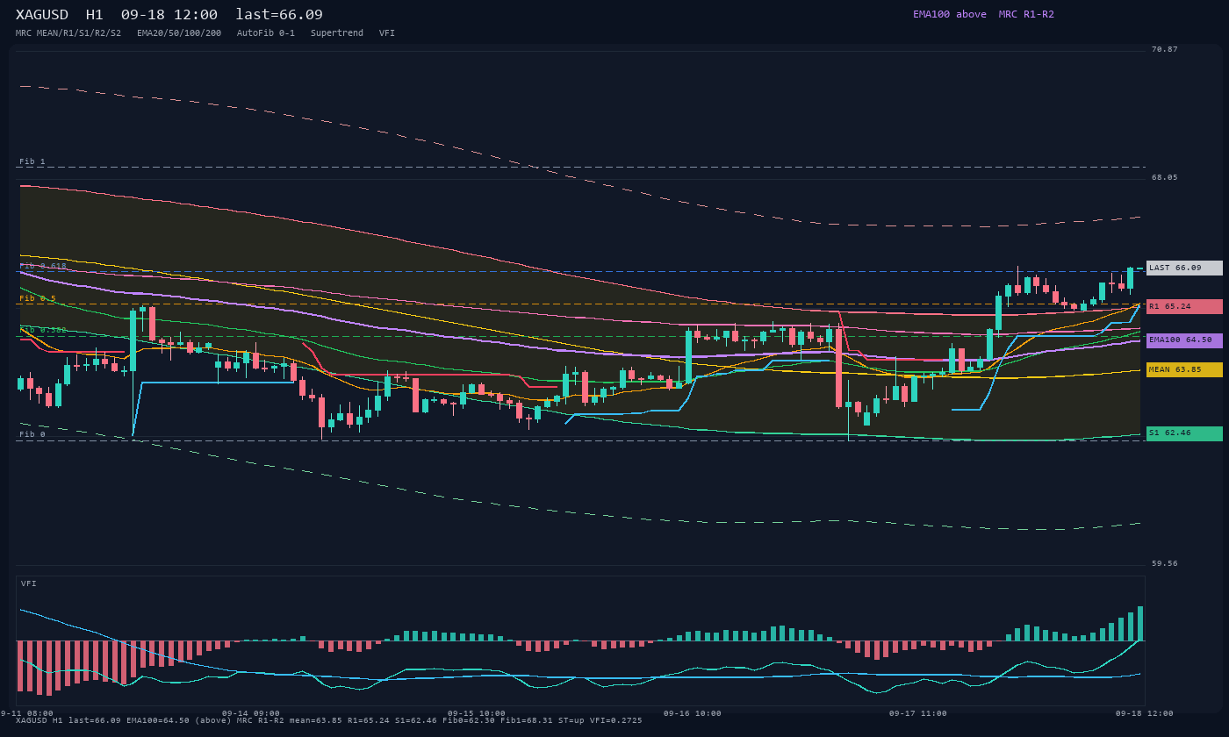Click the 09-15 10:00 time axis label

(477, 713)
